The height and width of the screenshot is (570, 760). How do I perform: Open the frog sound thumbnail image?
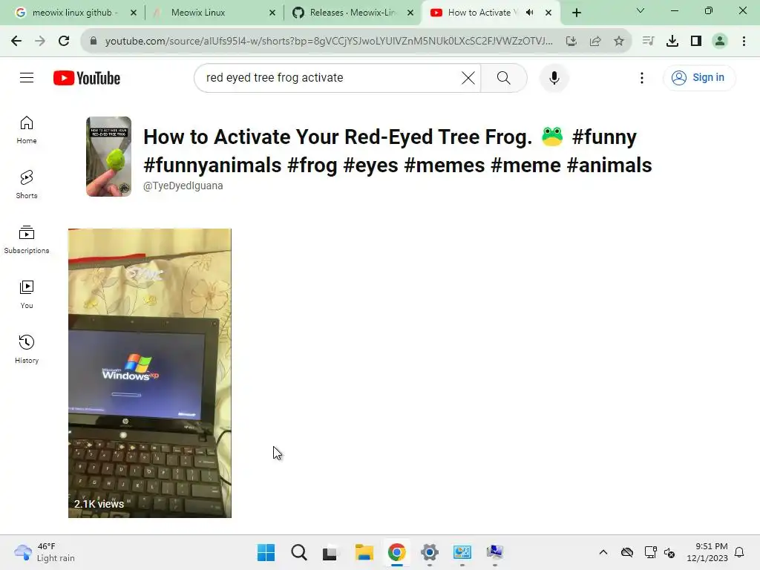coord(108,157)
